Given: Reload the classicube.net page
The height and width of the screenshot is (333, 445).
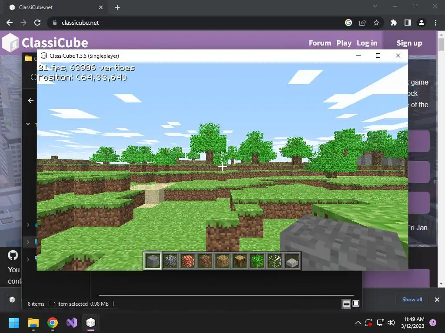Looking at the screenshot, I should click(37, 23).
